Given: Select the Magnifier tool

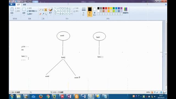Looking at the screenshot, I should (x=46, y=14).
